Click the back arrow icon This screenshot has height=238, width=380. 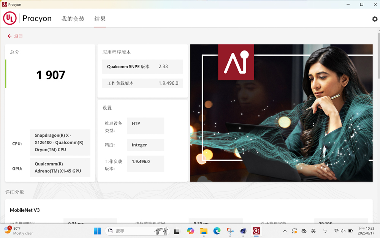coord(9,36)
